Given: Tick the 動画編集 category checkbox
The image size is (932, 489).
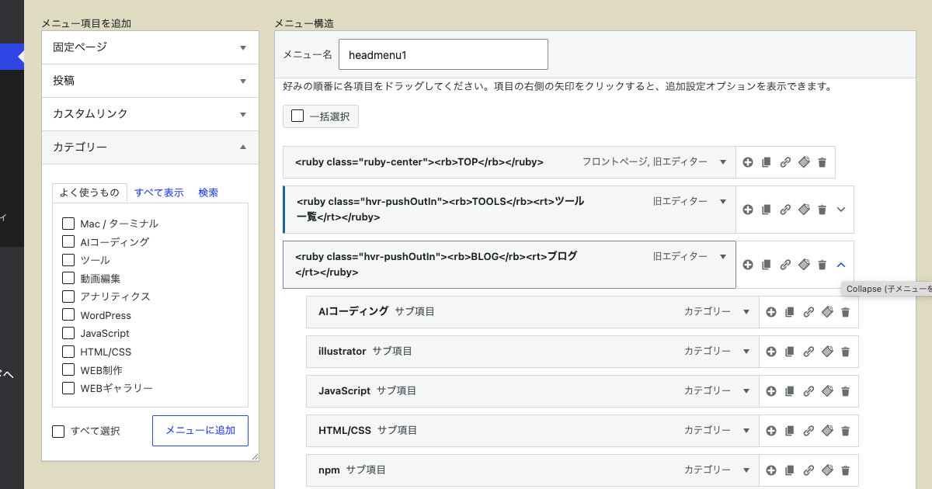Looking at the screenshot, I should point(68,279).
